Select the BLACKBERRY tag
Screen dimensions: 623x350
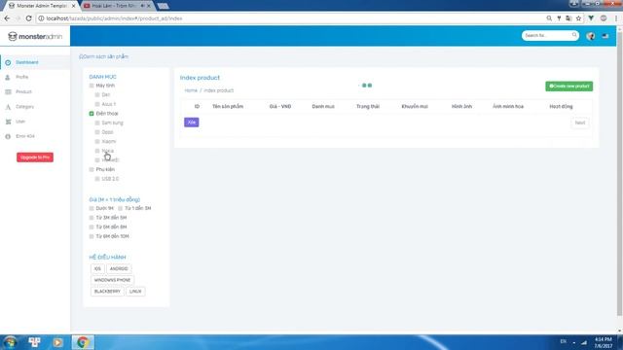click(107, 292)
